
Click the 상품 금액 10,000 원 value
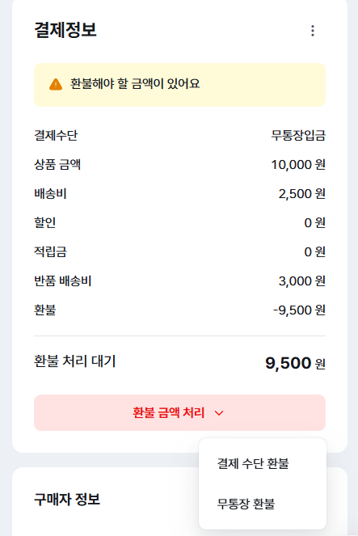[x=298, y=164]
